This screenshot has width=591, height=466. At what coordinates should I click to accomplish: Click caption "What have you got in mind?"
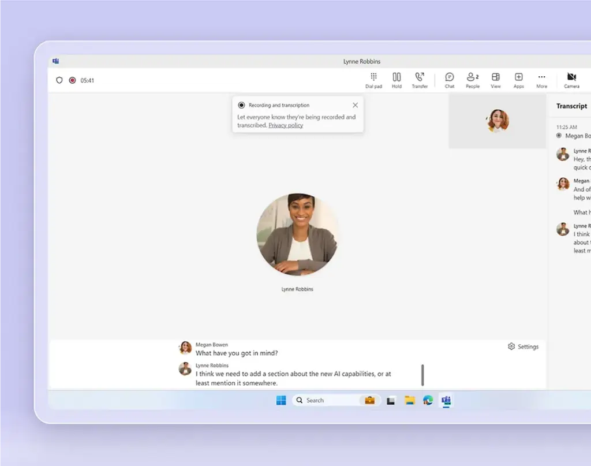[x=237, y=353]
